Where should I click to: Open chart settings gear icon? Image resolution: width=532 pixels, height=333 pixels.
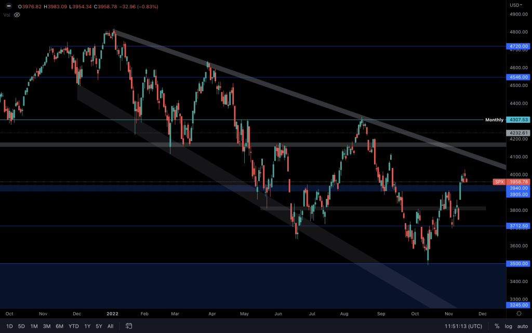tap(519, 314)
